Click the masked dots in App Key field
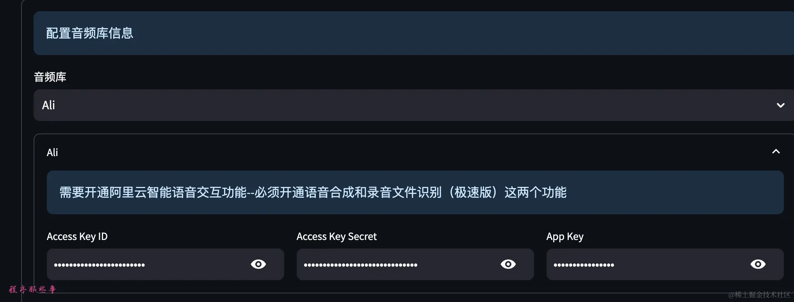794x302 pixels. click(x=584, y=265)
